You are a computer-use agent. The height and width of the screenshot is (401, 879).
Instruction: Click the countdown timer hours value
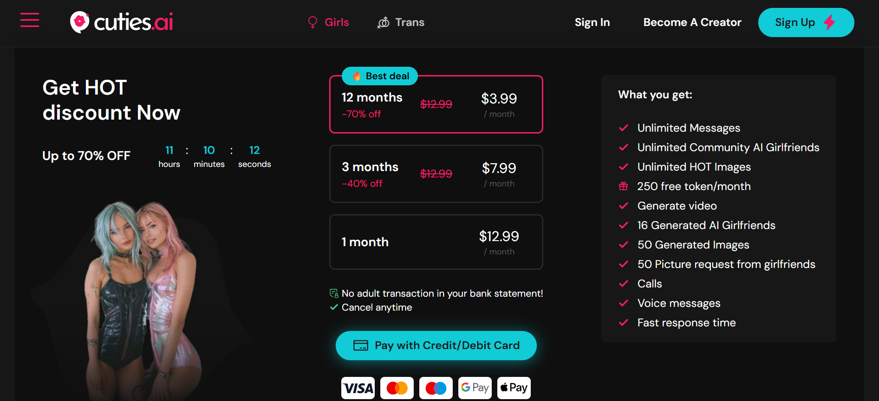coord(169,150)
